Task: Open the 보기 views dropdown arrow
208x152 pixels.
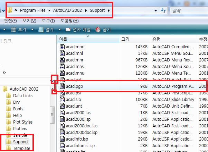Action: pyautogui.click(x=32, y=29)
